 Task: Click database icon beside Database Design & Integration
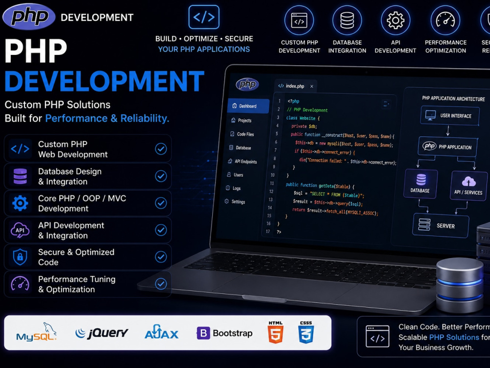tap(20, 176)
